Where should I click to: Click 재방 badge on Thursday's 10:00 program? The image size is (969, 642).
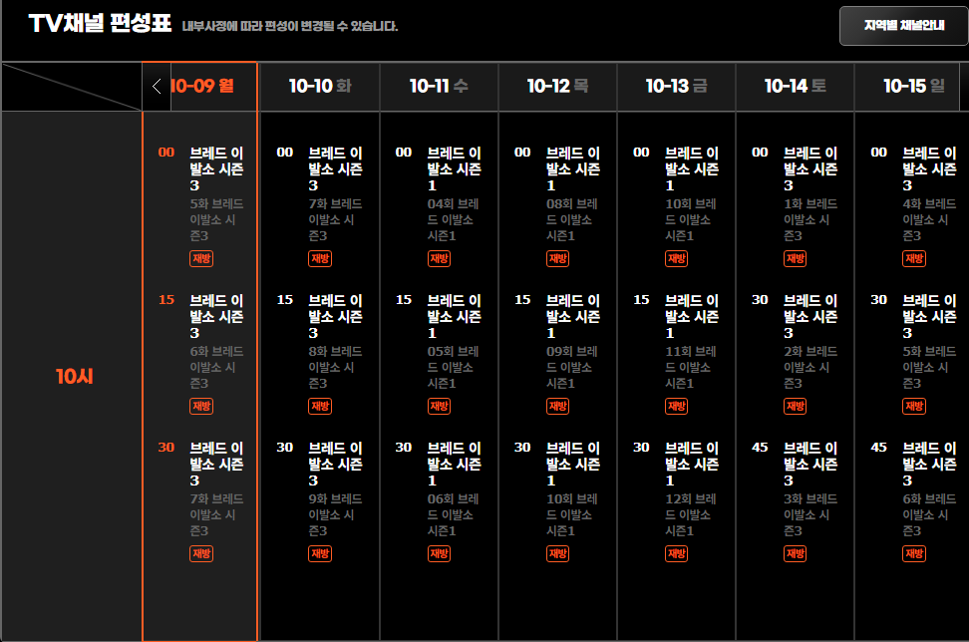tap(557, 259)
